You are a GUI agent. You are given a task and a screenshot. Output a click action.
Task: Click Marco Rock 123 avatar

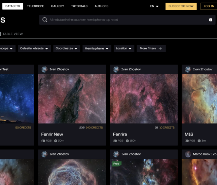188,154
